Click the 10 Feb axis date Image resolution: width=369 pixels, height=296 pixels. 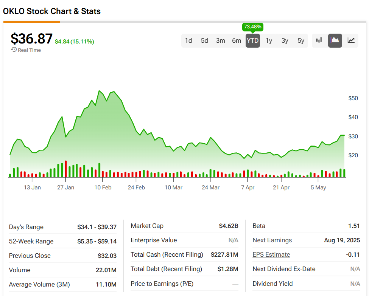pyautogui.click(x=103, y=188)
